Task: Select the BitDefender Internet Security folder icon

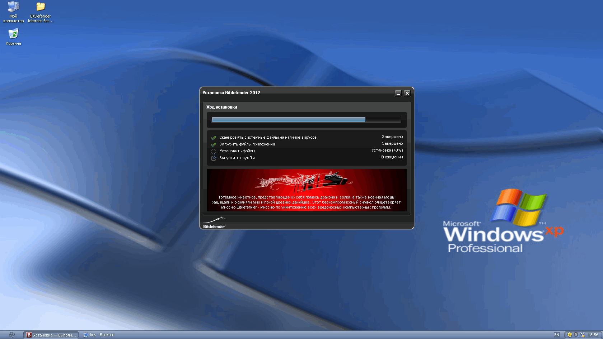Action: point(41,12)
